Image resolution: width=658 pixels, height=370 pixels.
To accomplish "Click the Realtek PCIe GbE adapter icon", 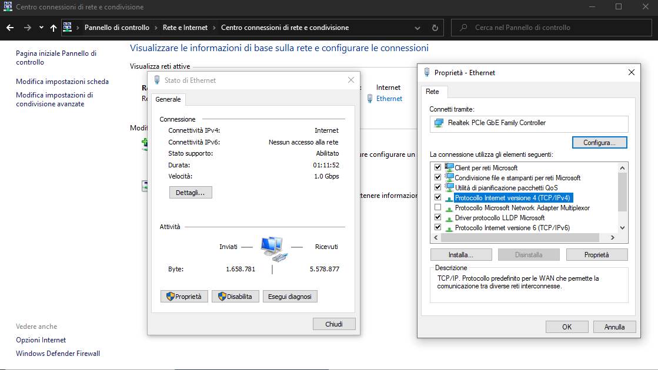I will click(x=439, y=123).
